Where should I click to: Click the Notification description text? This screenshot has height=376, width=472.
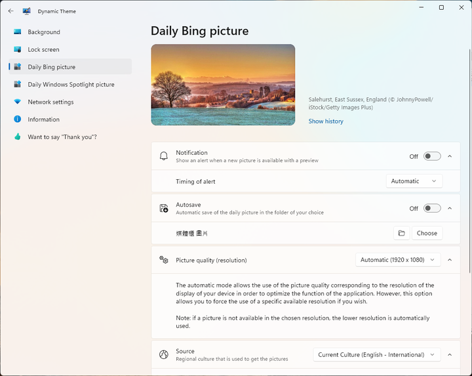247,160
